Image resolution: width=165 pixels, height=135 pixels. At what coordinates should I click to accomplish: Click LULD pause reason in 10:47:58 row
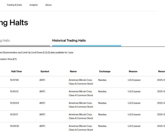click(134, 80)
